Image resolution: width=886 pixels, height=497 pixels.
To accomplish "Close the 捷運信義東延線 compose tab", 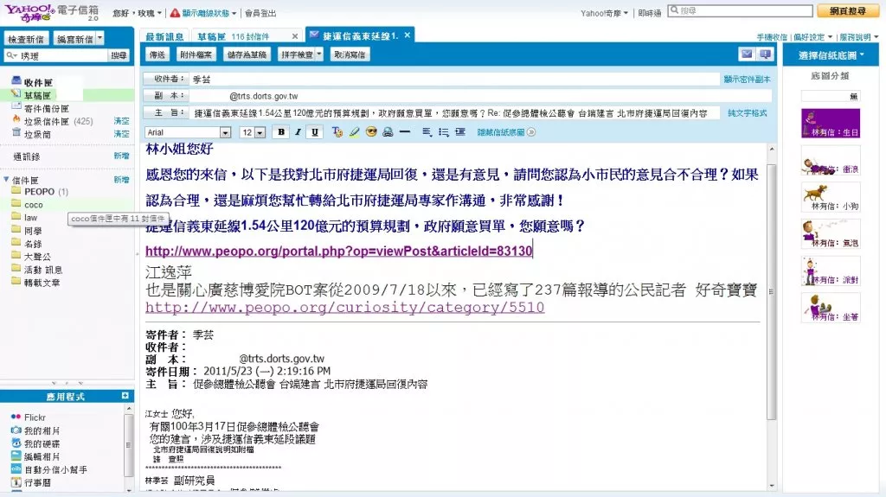I will [407, 35].
